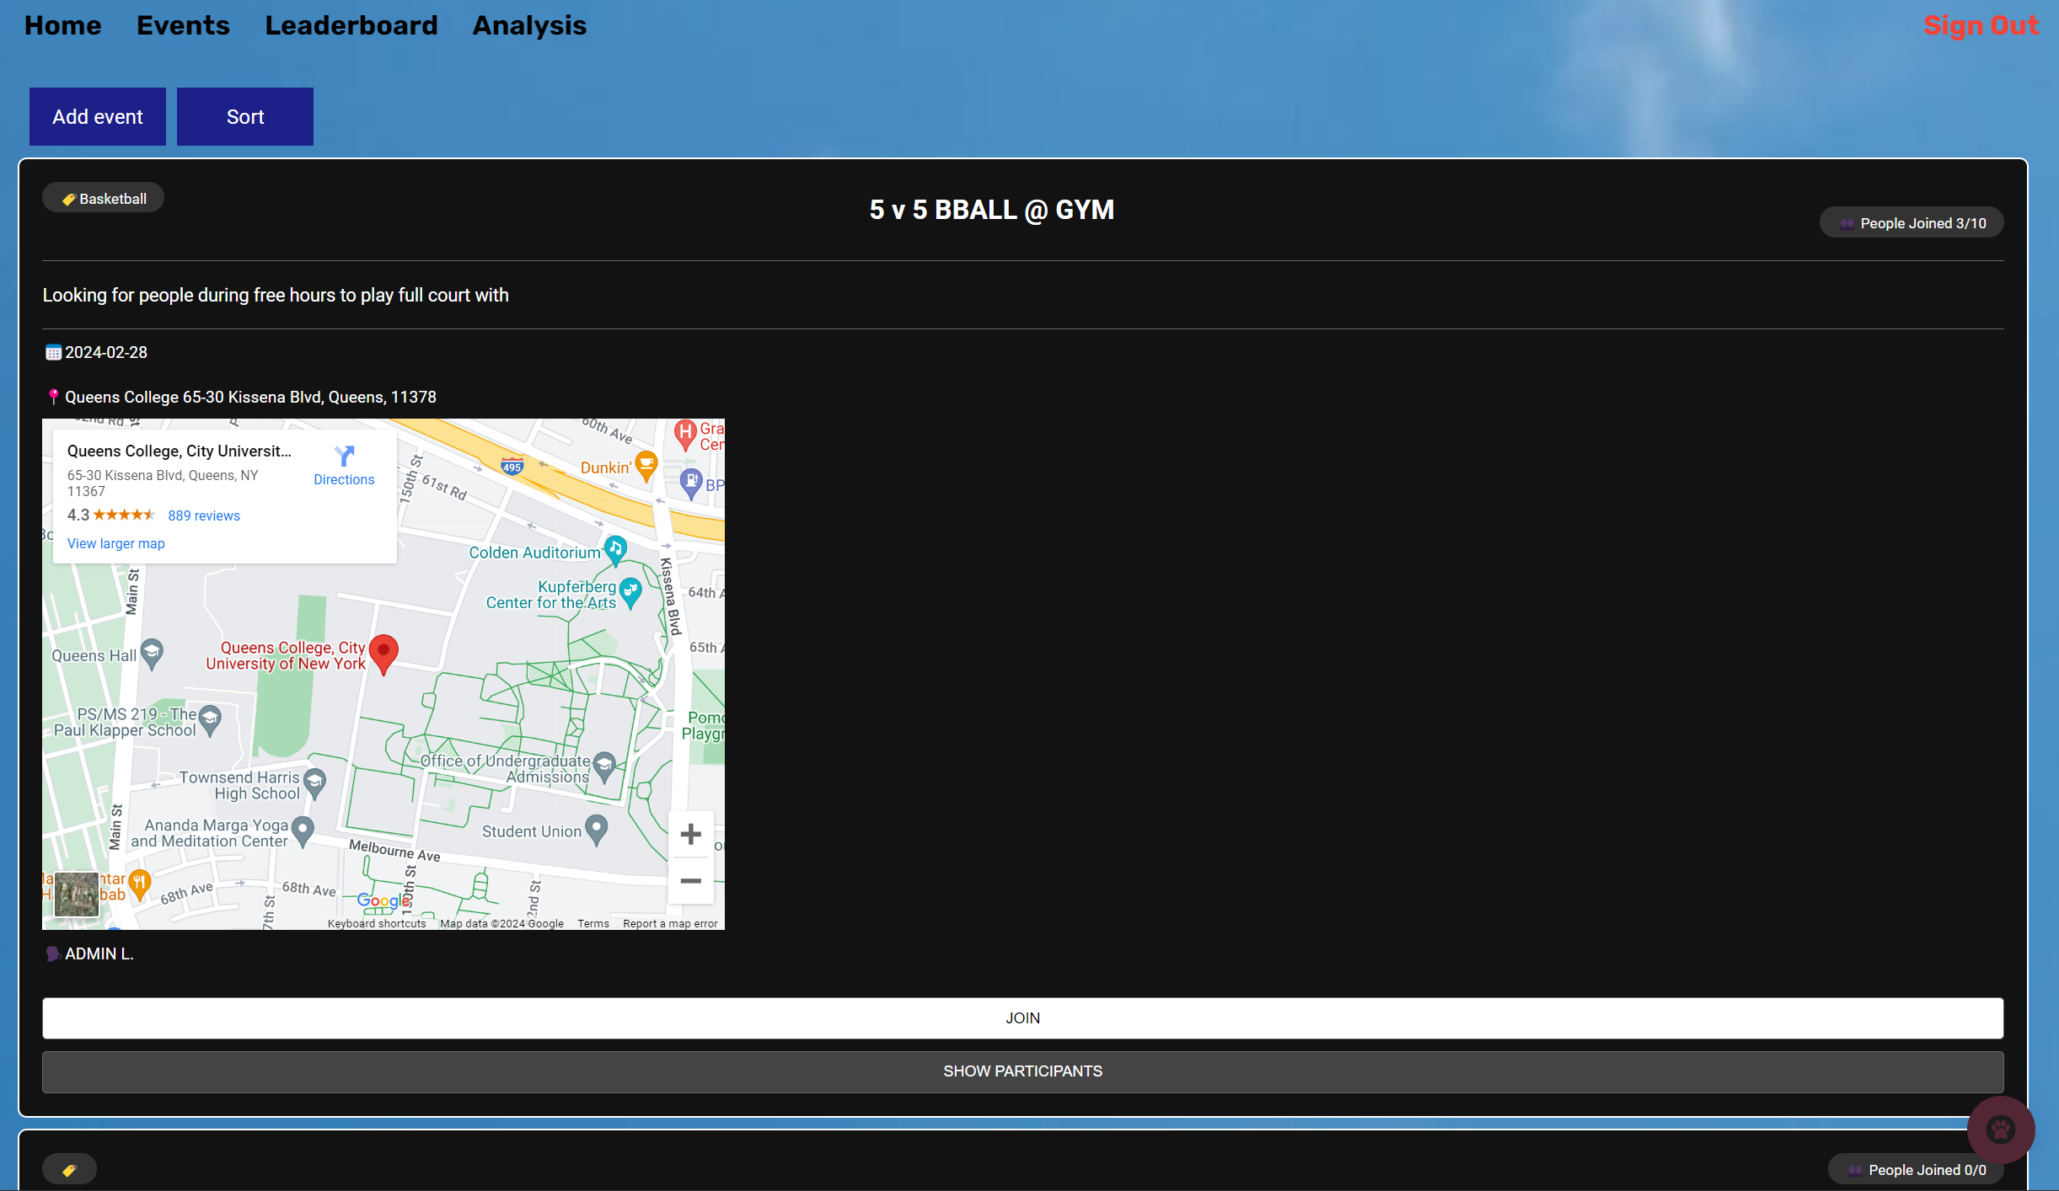Open the paw chat icon button

coord(2000,1129)
